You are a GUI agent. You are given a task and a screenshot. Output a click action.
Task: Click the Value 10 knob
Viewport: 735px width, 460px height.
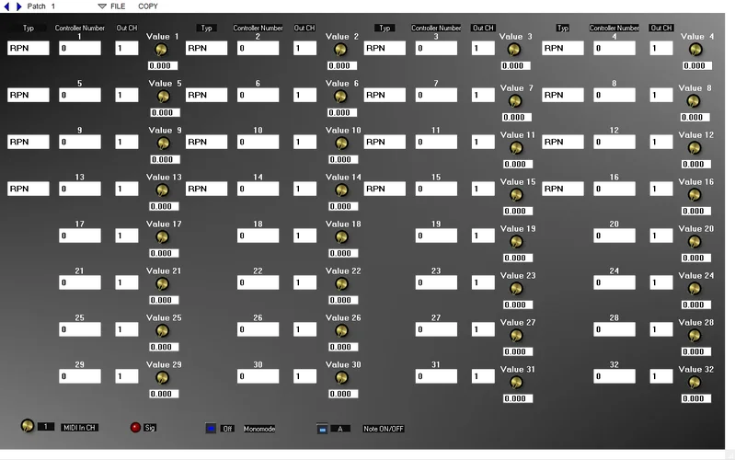pyautogui.click(x=341, y=143)
